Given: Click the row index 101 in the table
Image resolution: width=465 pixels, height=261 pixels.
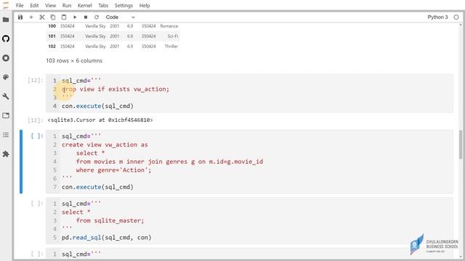Looking at the screenshot, I should 52,36.
